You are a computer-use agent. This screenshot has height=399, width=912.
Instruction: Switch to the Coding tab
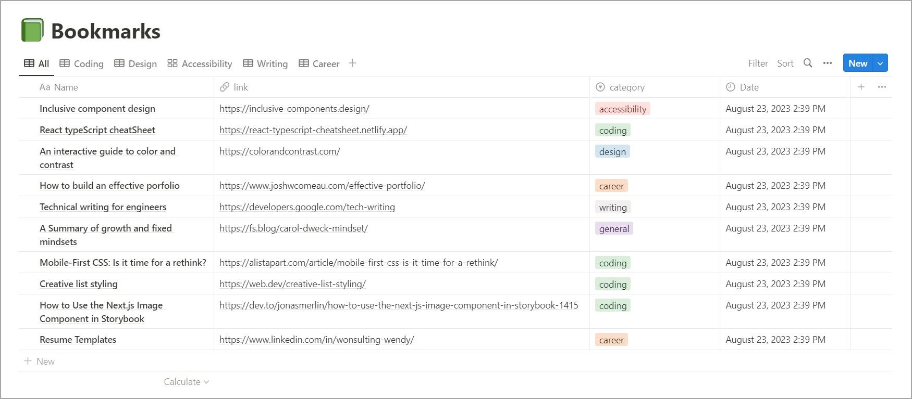tap(82, 63)
